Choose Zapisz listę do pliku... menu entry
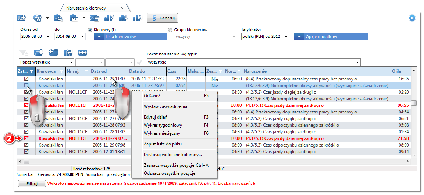Image resolution: width=424 pixels, height=195 pixels. pos(174,144)
